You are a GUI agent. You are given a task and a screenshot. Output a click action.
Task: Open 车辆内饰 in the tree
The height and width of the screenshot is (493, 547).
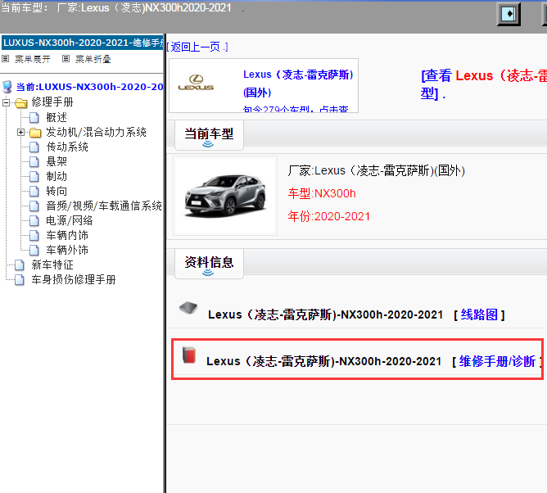point(67,236)
